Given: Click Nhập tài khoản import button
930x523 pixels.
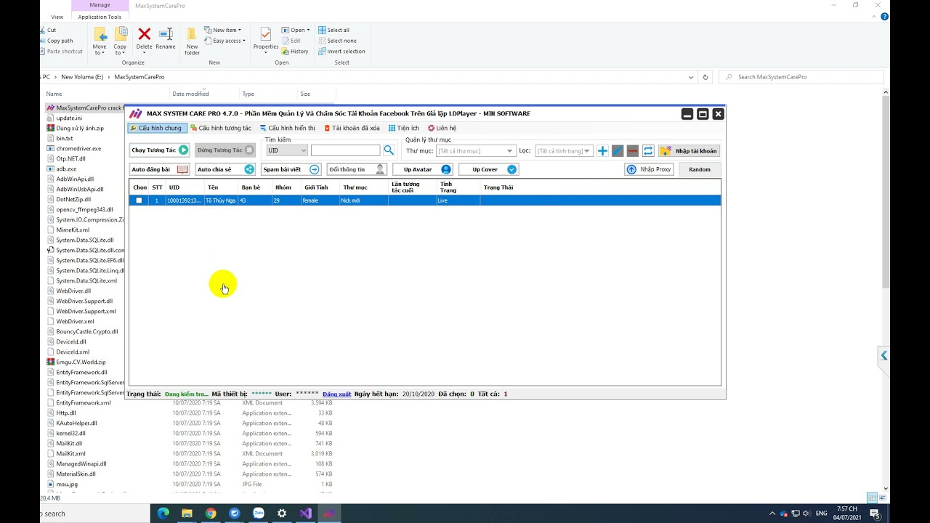Looking at the screenshot, I should 689,150.
